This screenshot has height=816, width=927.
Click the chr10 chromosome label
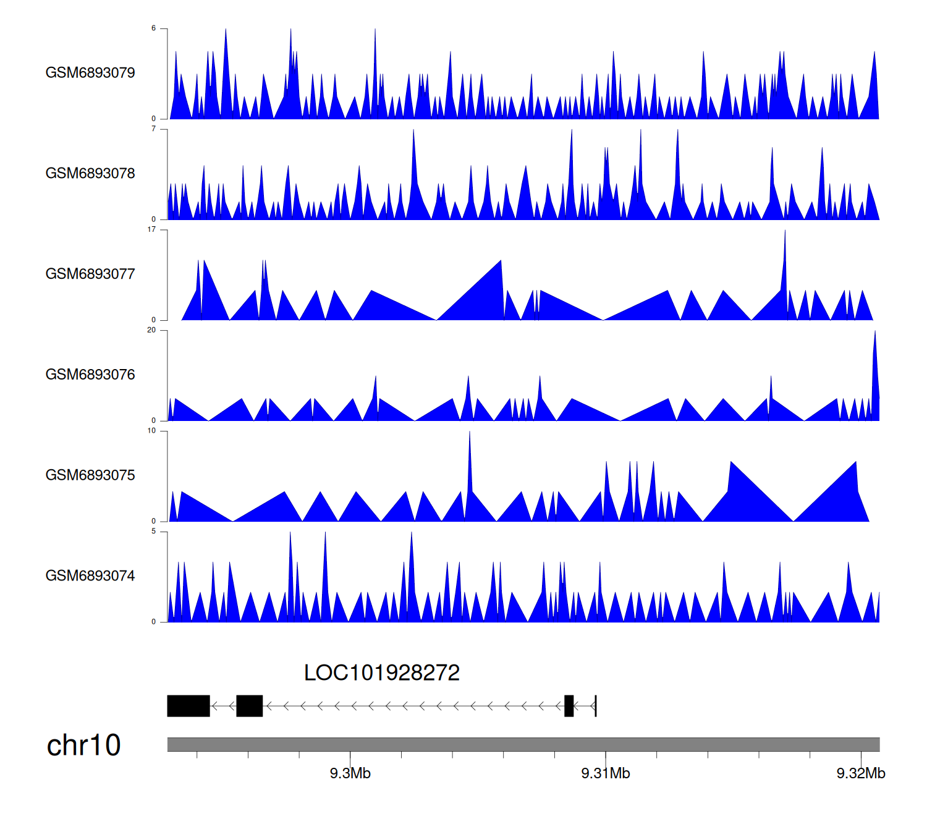83,746
